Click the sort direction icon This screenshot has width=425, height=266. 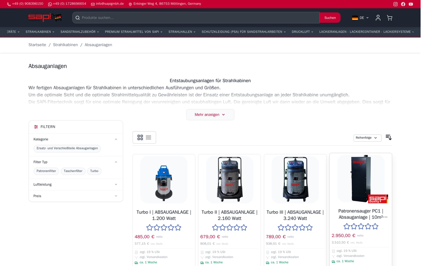point(388,137)
